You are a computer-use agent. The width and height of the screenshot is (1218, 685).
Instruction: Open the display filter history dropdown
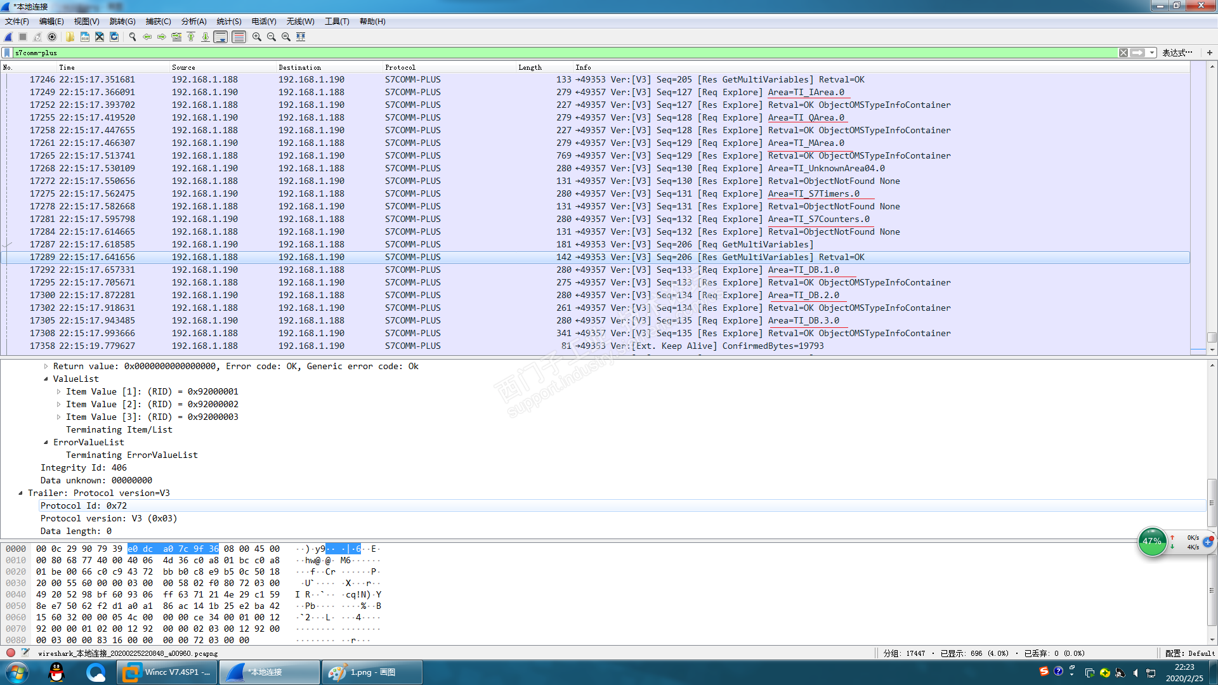[1151, 53]
